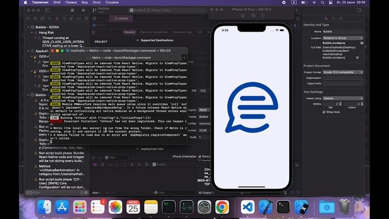Take a screenshot via Simulator toolbar icon
The image size is (389, 219).
[253, 16]
